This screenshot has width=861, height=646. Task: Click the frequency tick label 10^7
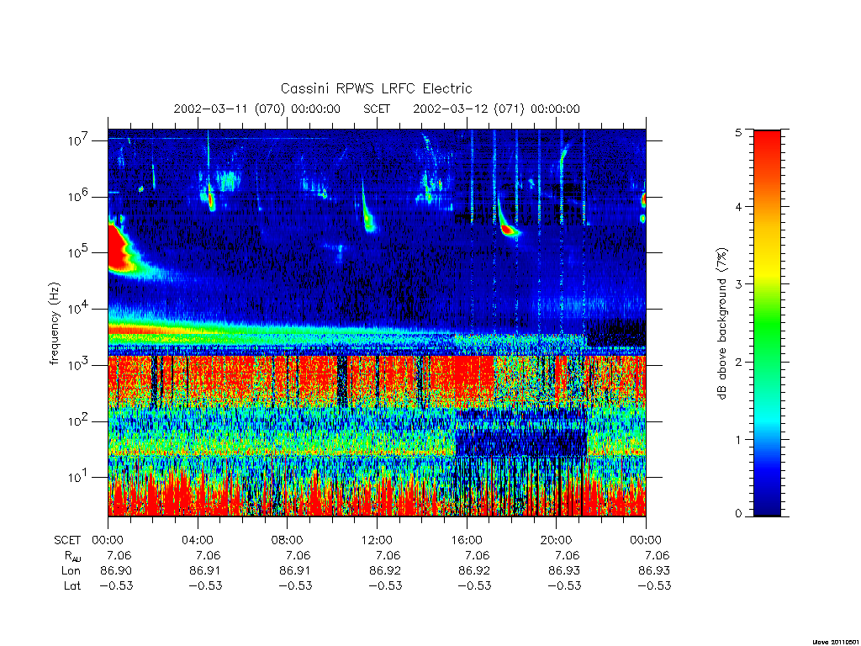coord(78,140)
